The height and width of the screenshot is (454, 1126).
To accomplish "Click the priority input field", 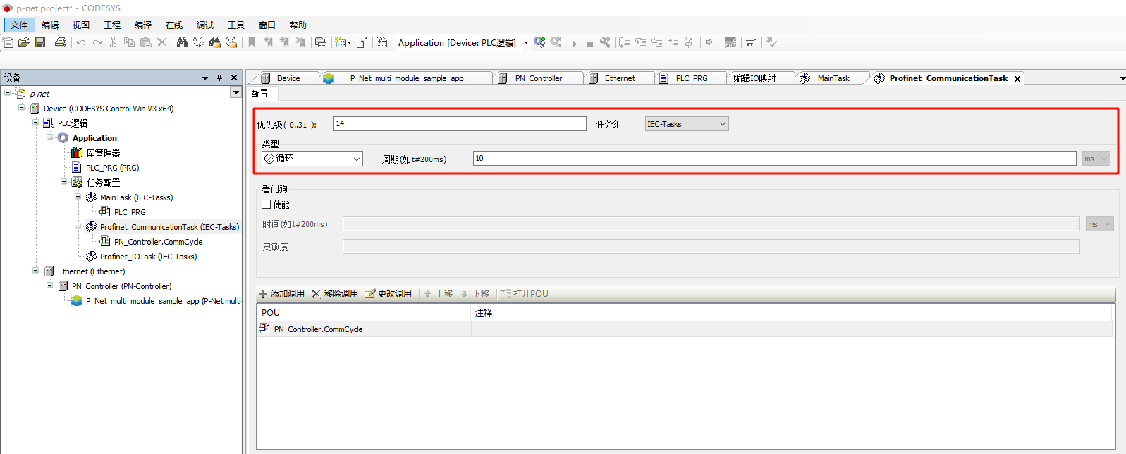I will point(459,124).
